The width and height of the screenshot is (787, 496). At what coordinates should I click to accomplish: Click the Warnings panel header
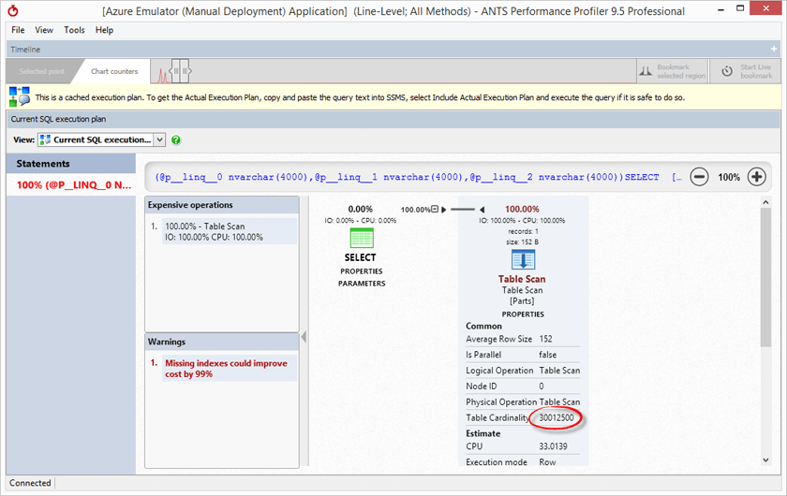pyautogui.click(x=222, y=342)
